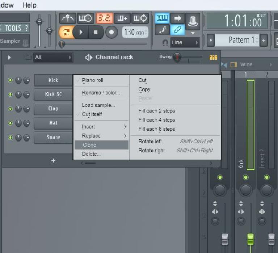
Task: Choose Piano roll from the context menu
Action: coord(101,80)
